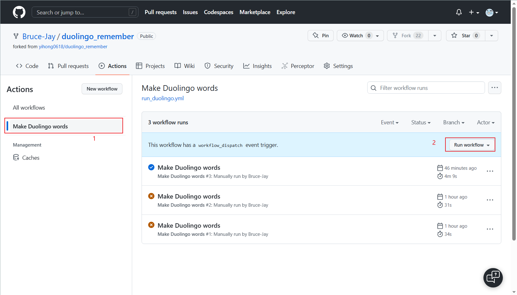Click the Watch button
The width and height of the screenshot is (517, 295).
coord(360,36)
